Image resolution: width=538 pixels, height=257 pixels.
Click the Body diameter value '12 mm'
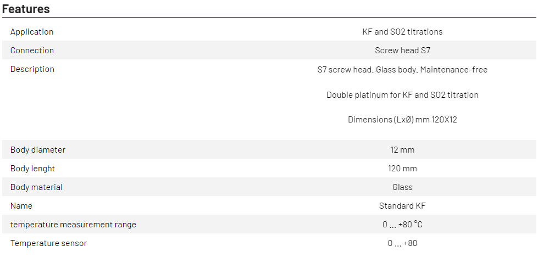tap(402, 150)
